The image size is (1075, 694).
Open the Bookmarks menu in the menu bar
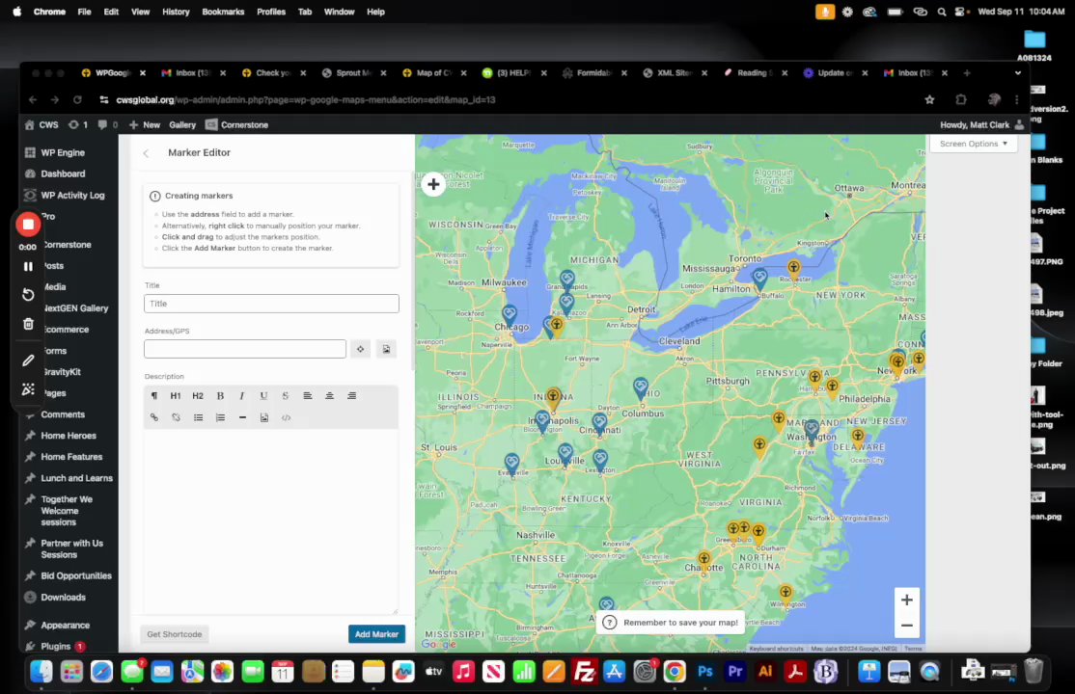click(x=223, y=12)
